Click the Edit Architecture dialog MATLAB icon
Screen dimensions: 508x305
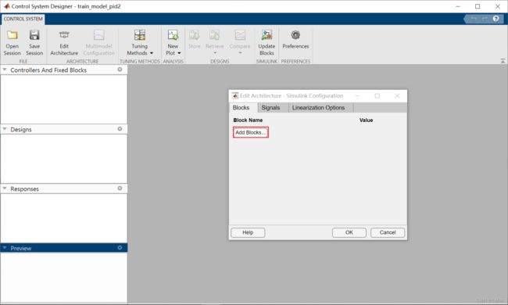point(235,95)
